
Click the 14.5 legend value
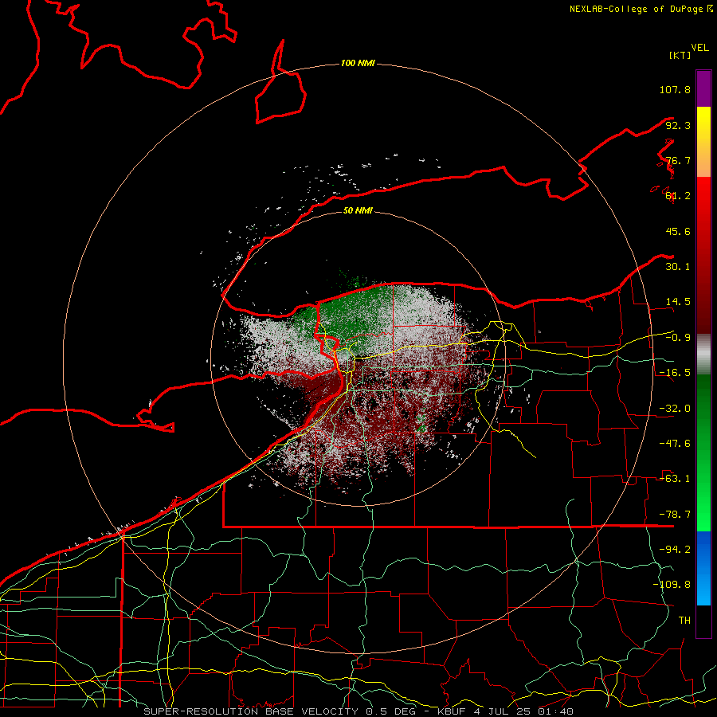(x=678, y=302)
